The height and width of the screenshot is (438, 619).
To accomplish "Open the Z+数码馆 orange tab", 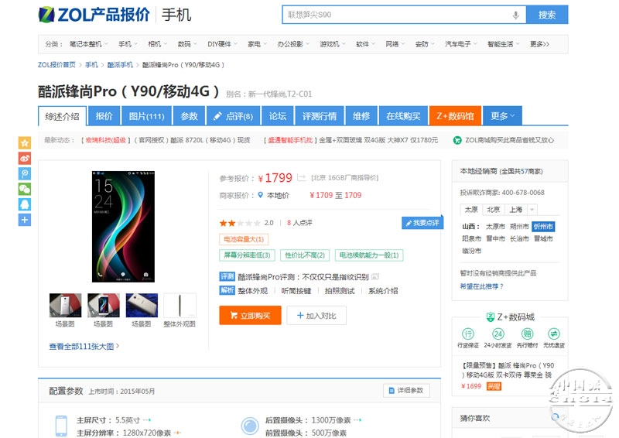I will [x=455, y=116].
